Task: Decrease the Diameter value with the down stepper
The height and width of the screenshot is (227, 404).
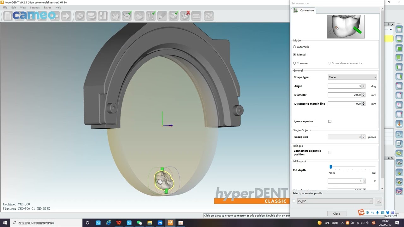Action: 364,96
